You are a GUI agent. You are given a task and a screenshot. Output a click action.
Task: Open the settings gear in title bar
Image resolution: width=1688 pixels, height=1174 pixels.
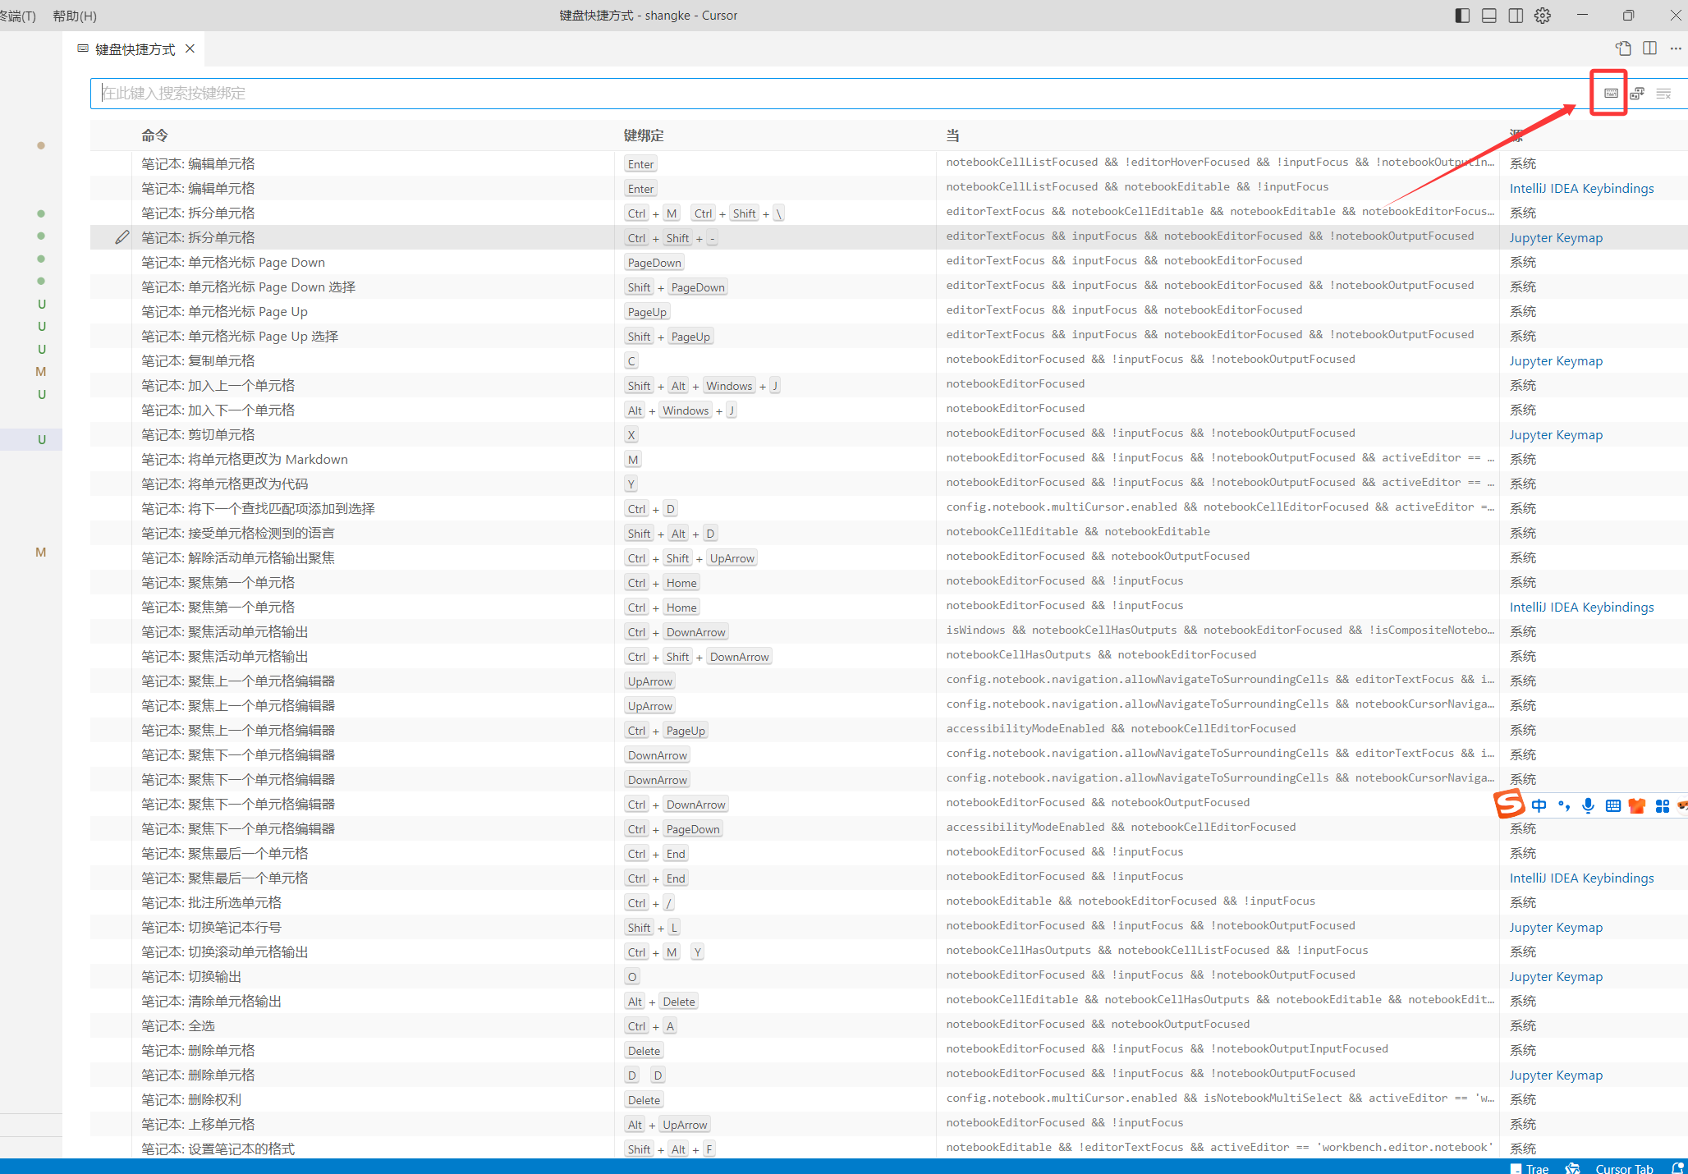(1543, 16)
